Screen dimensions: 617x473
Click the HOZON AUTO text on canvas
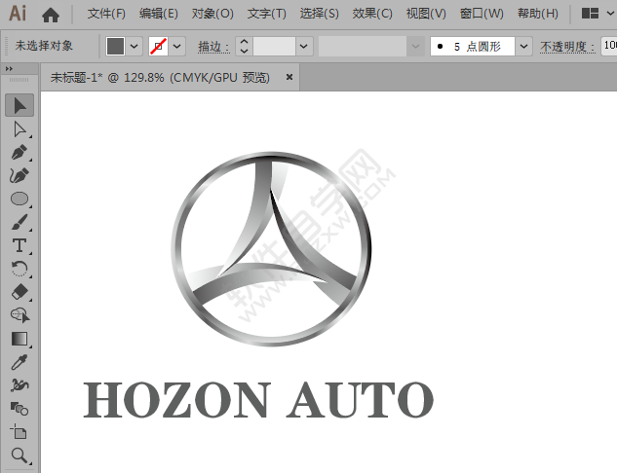click(x=258, y=400)
